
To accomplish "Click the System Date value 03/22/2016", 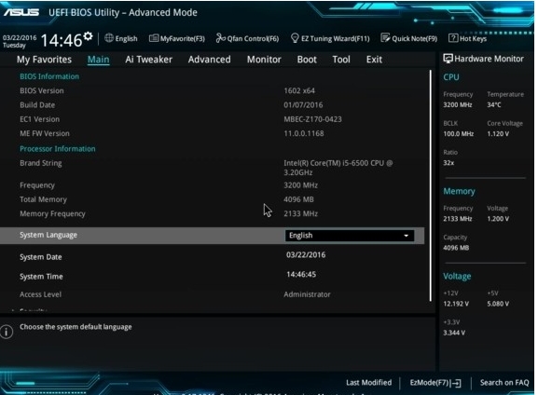I will (x=306, y=254).
